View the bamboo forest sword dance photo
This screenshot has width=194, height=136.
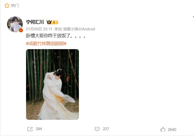click(x=52, y=85)
